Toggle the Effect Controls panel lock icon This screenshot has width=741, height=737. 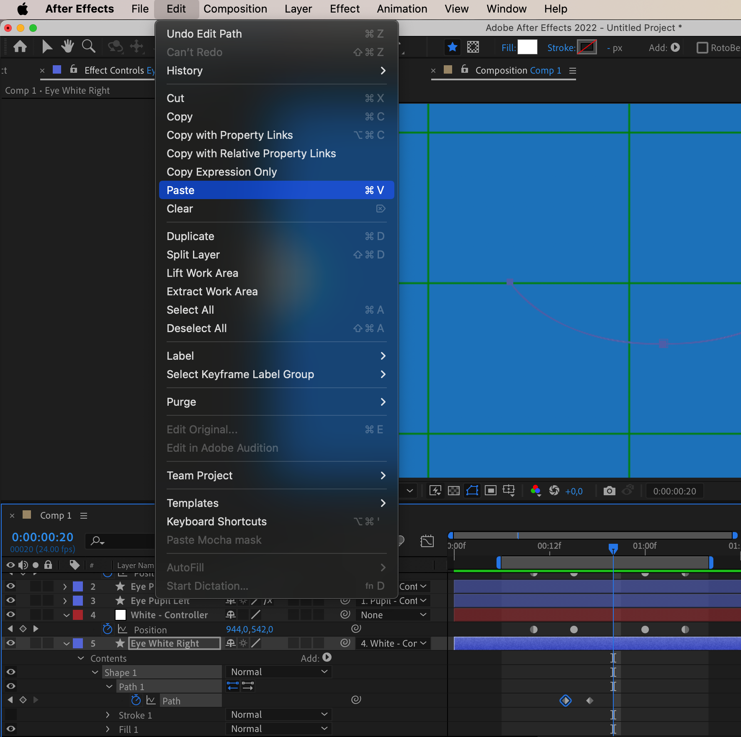click(x=74, y=69)
